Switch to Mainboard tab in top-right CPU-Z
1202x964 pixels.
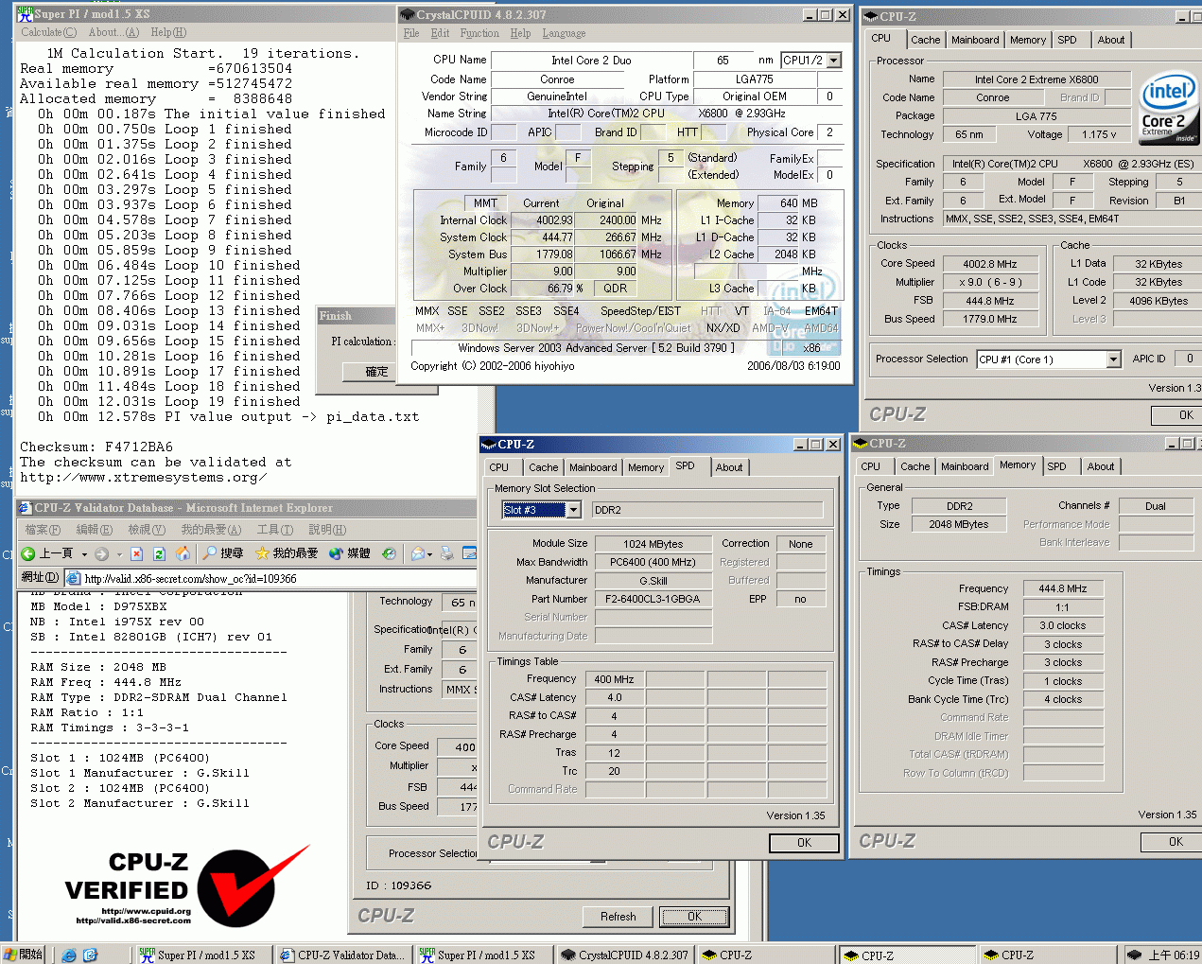[x=975, y=40]
